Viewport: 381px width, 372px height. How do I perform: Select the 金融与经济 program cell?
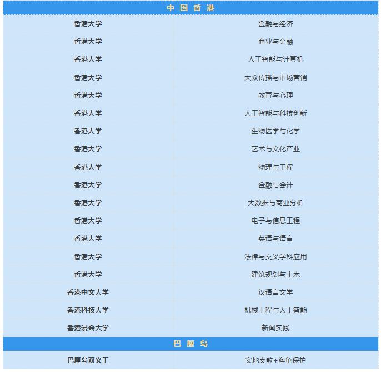(275, 24)
